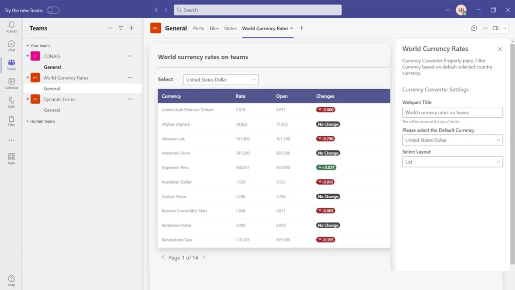Click inside the Webpart Title field
Image resolution: width=515 pixels, height=290 pixels.
point(452,112)
